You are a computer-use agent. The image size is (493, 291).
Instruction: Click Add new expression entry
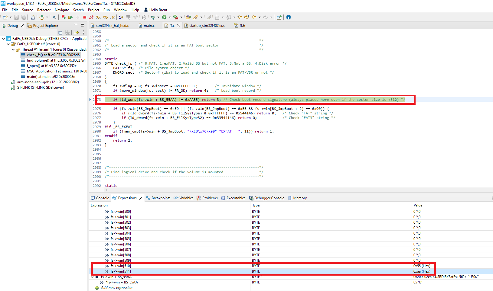coord(116,288)
